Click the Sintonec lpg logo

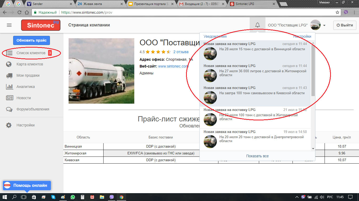(41, 25)
